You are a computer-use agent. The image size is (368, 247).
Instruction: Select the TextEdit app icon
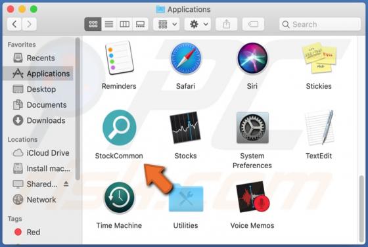coord(319,127)
